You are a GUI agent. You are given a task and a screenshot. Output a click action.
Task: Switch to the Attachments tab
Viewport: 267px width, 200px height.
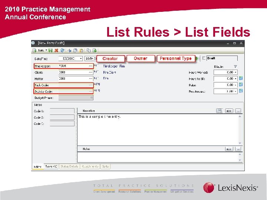click(x=90, y=166)
